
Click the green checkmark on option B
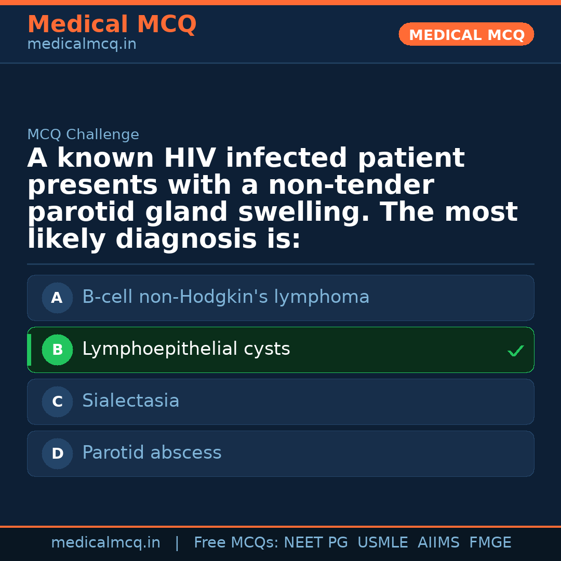pos(515,351)
